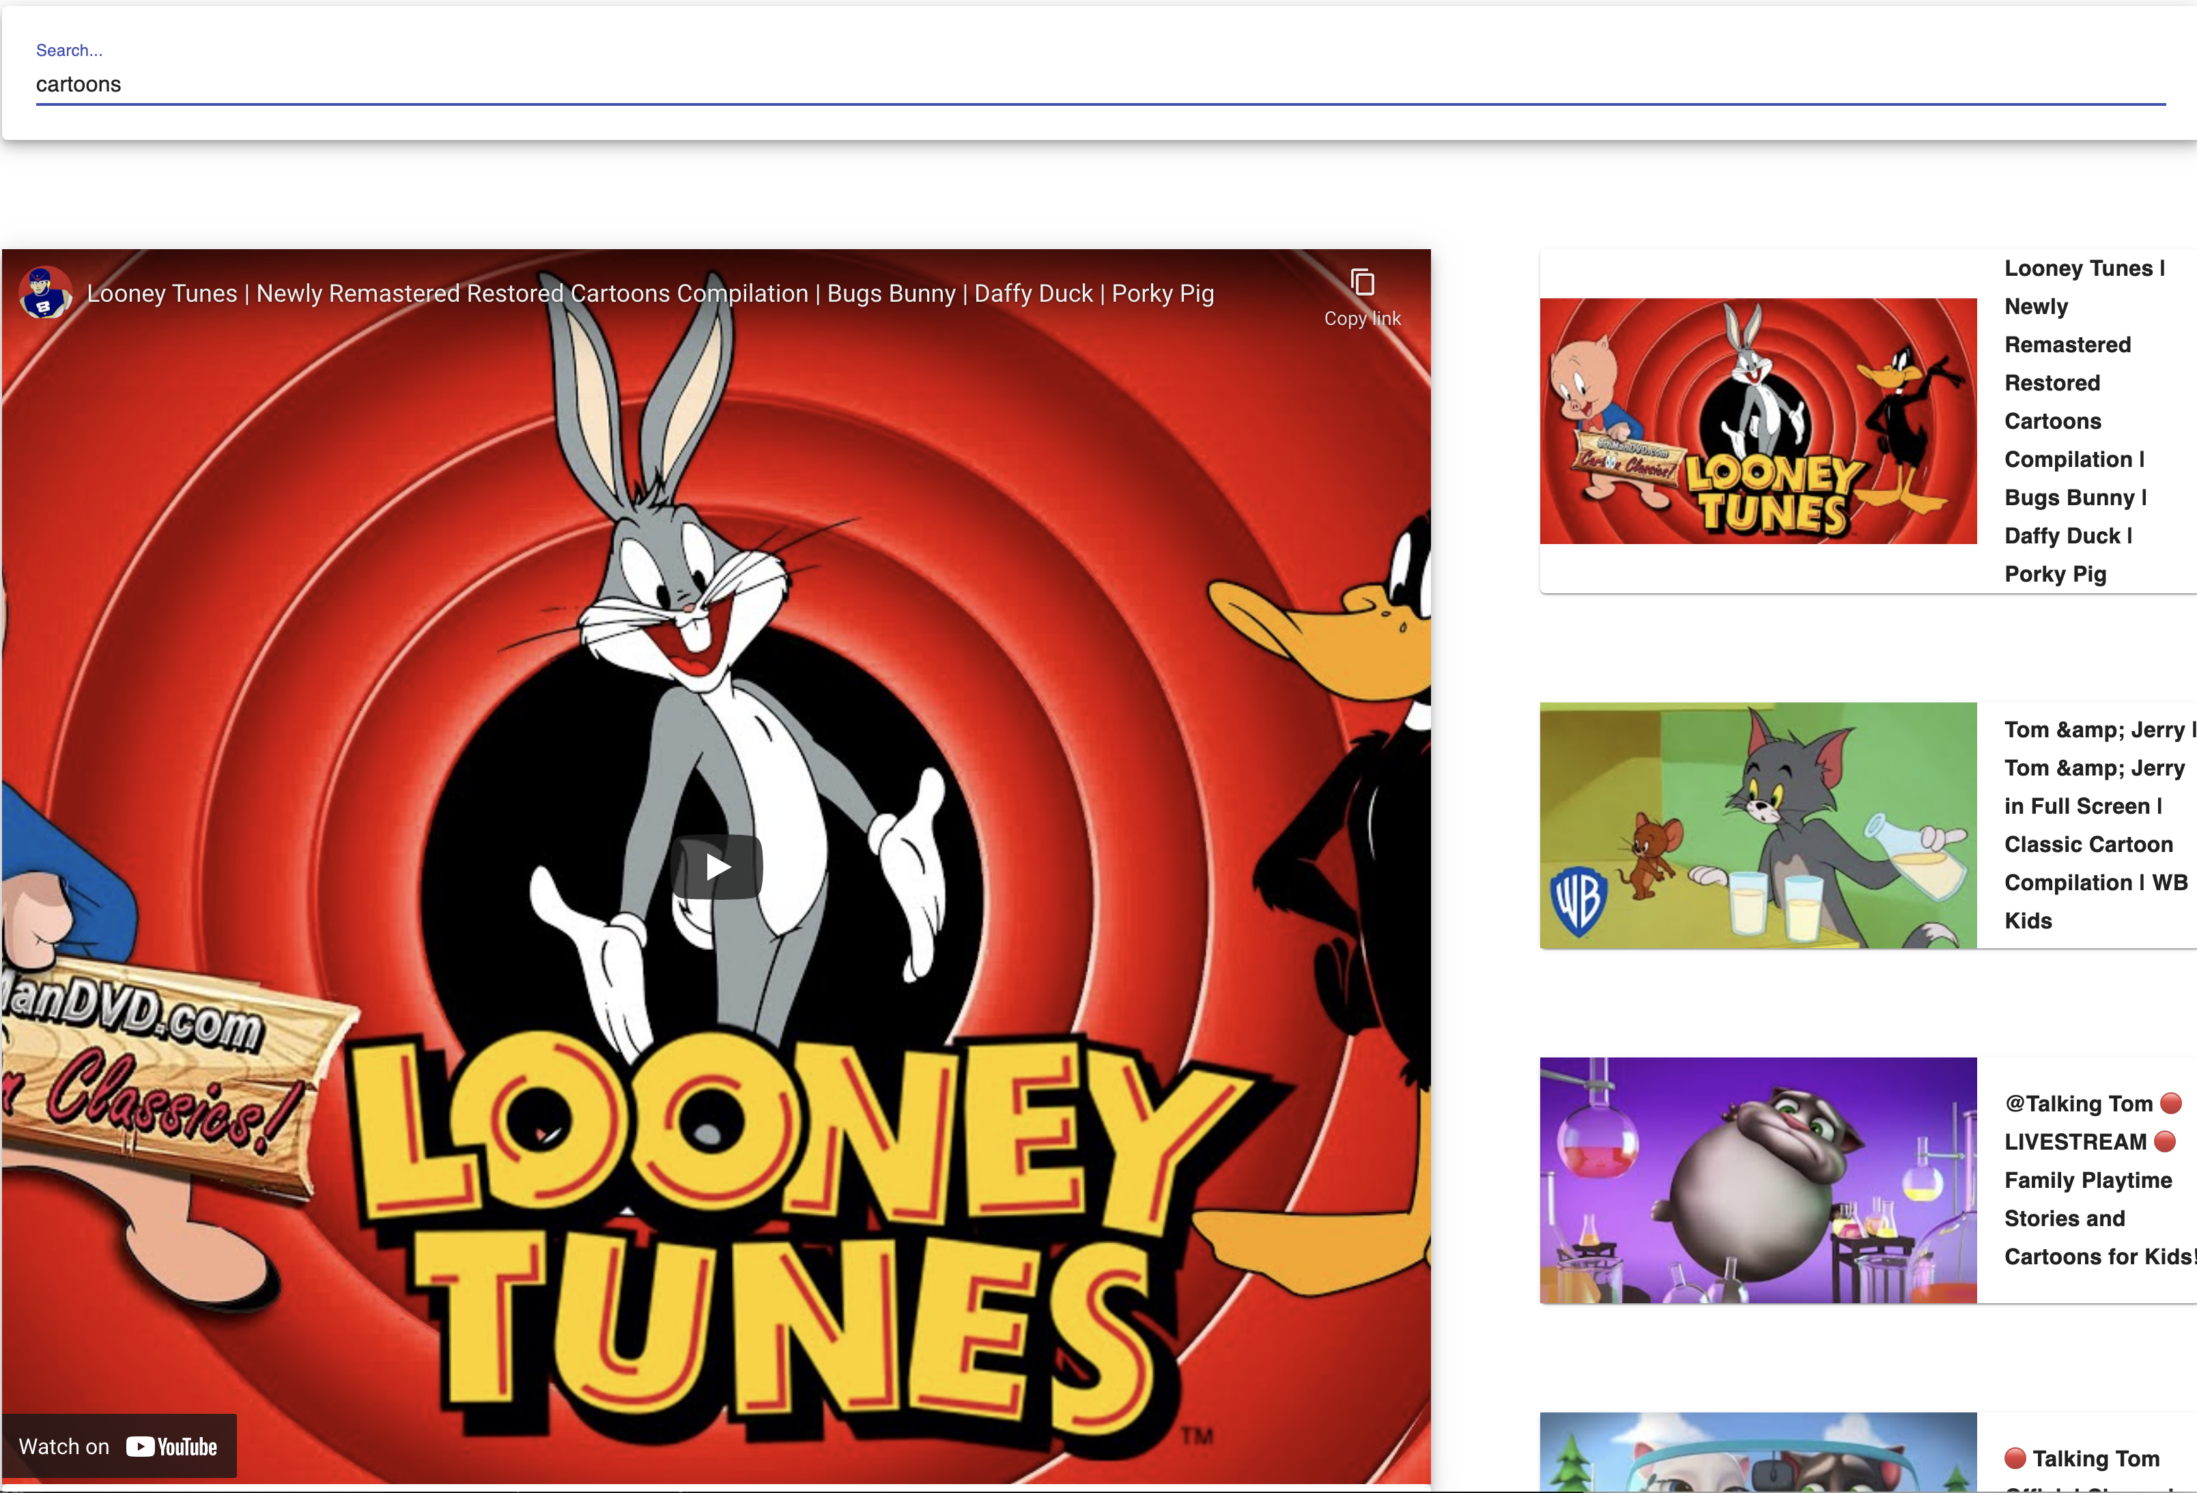Open the channel avatar in the video header
The image size is (2197, 1493).
[x=44, y=293]
